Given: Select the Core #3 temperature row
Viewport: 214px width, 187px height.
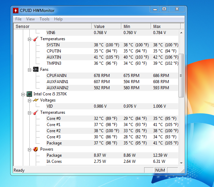Looking at the screenshot, I should pos(112,137).
